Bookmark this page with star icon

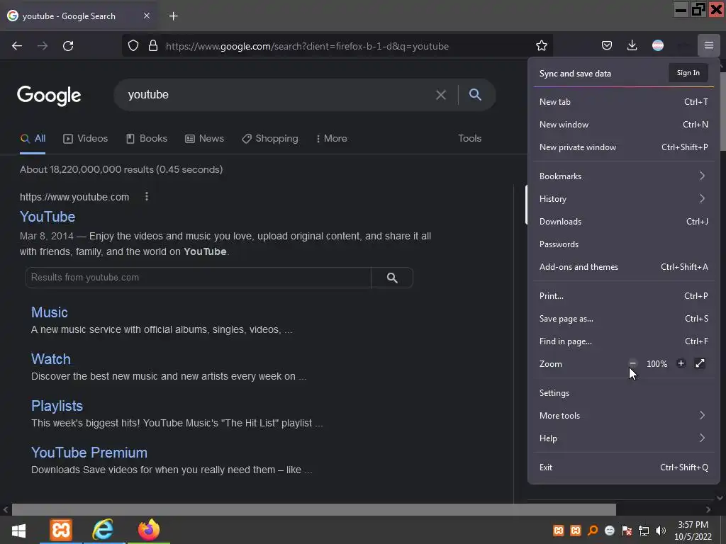click(541, 46)
